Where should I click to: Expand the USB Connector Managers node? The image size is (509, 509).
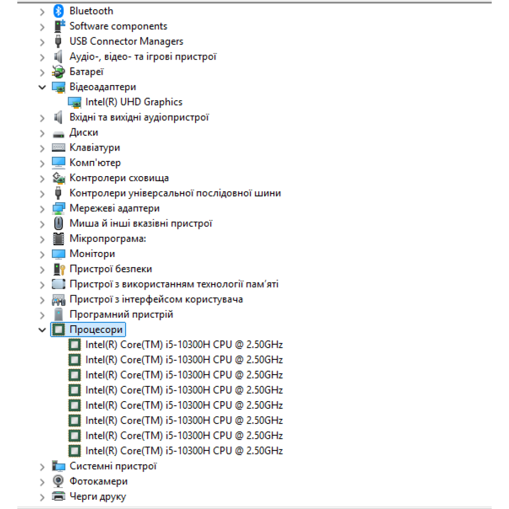[42, 42]
